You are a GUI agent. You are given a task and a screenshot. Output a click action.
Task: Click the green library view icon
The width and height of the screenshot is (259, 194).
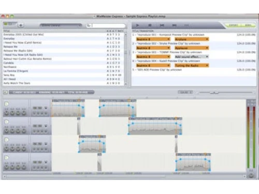6,24
